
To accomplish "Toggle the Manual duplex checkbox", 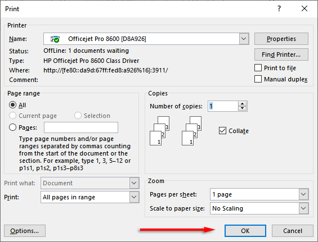I will (x=258, y=79).
